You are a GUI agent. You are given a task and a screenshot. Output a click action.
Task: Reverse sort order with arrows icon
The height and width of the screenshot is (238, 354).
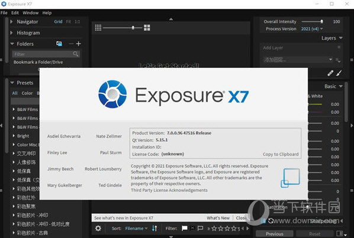point(155,229)
